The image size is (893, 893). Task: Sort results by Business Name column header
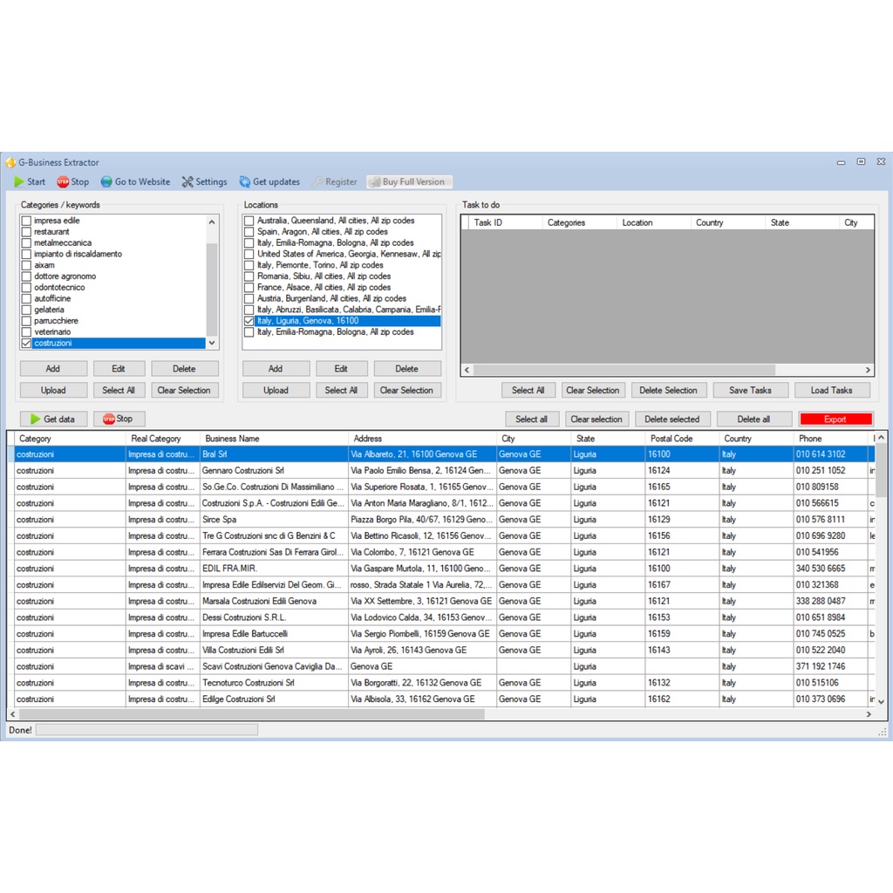[x=231, y=439]
